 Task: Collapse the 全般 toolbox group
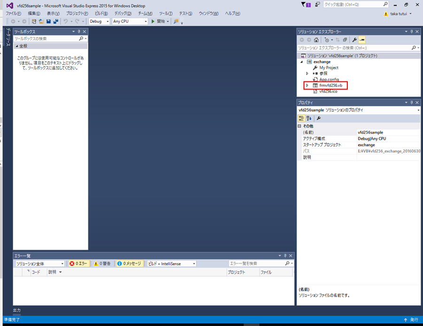(x=17, y=46)
